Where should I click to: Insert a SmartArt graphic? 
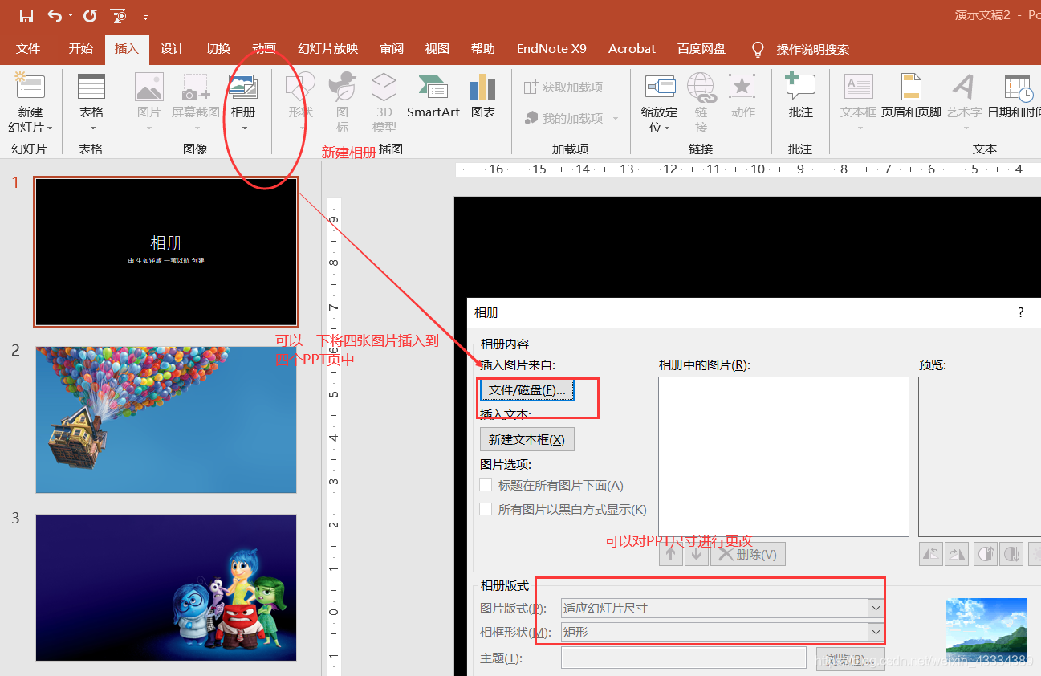[x=433, y=96]
